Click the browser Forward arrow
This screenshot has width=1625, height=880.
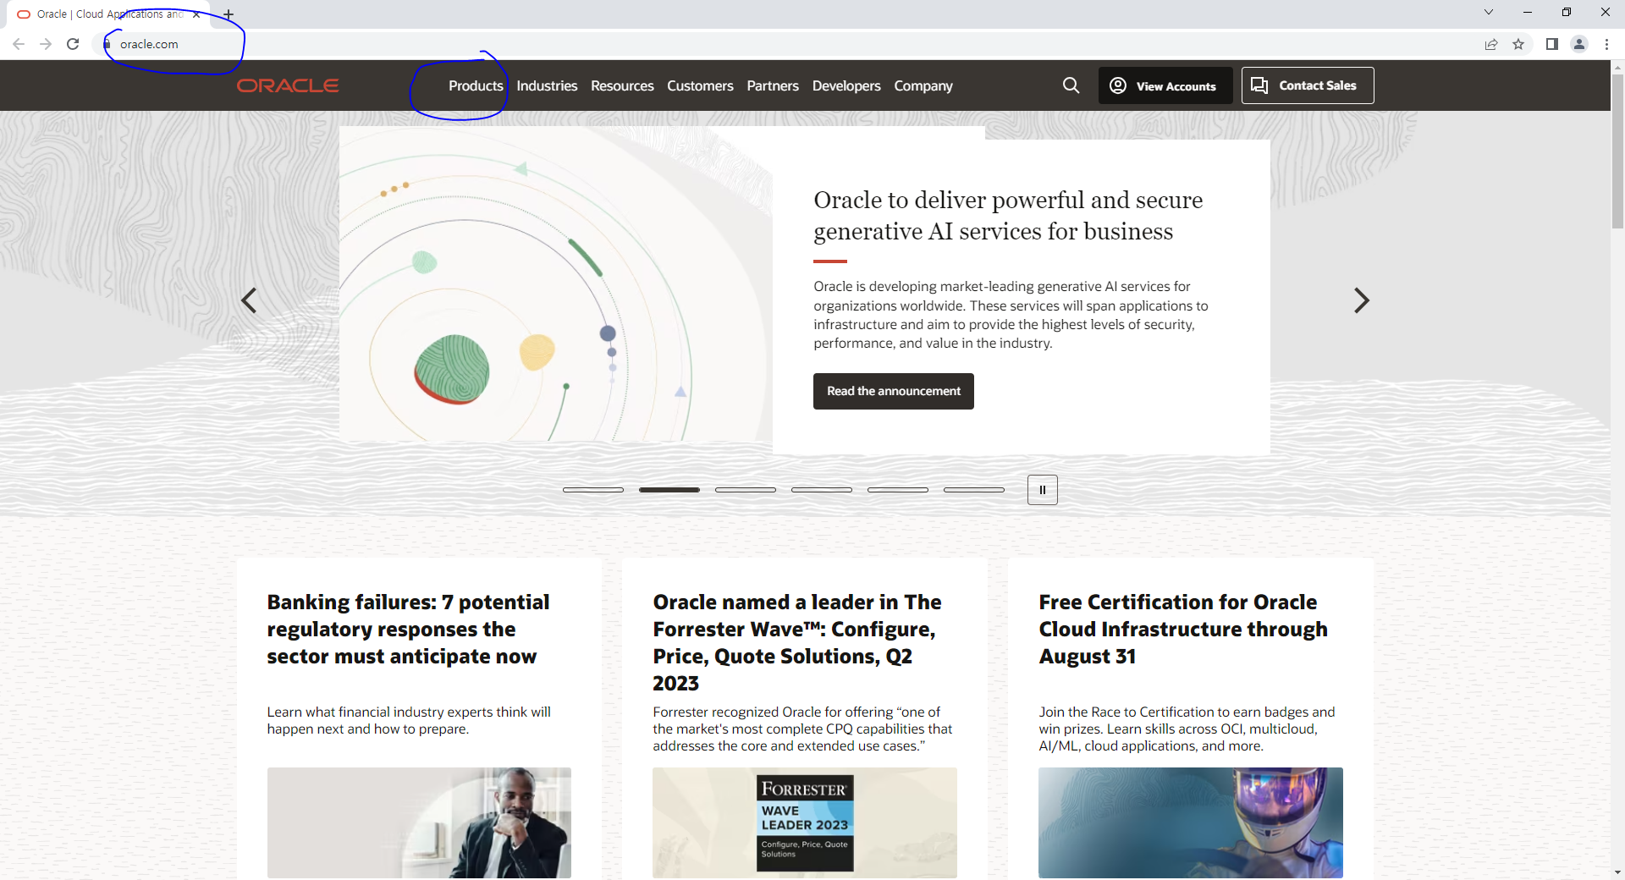tap(46, 44)
